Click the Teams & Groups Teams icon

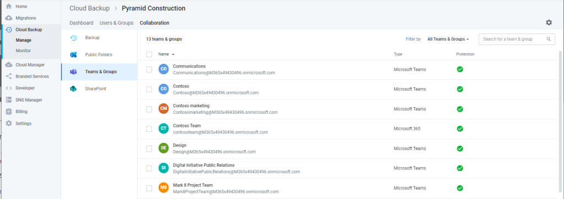(x=73, y=72)
